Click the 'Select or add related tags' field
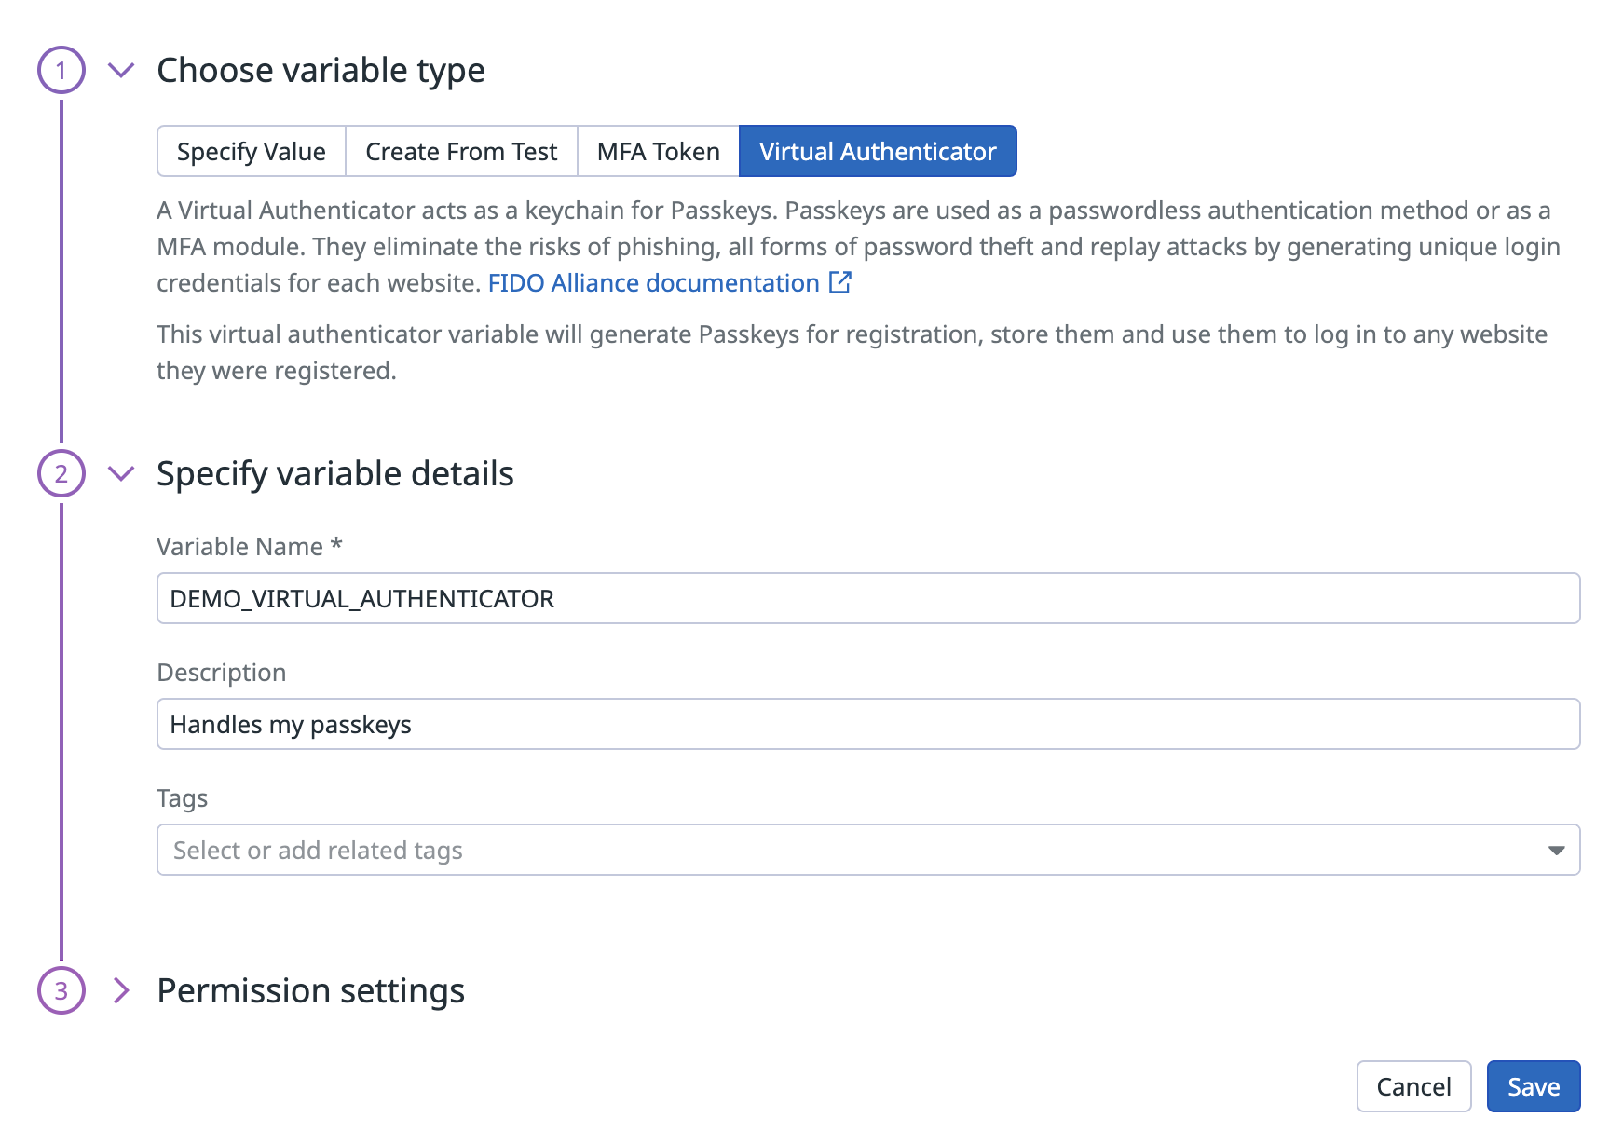 pos(839,850)
